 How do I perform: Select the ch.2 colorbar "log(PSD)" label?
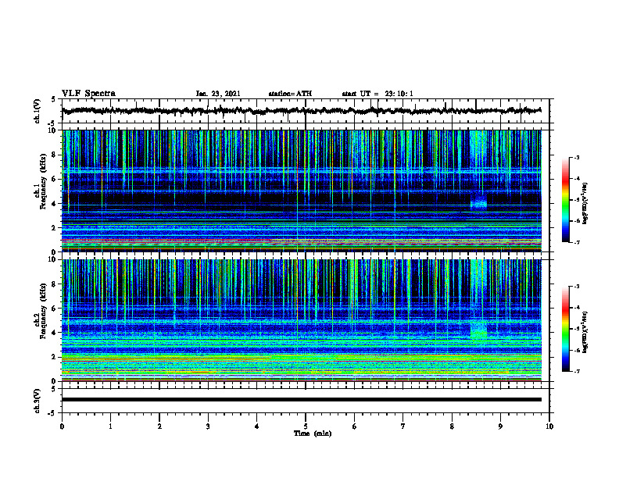pos(585,332)
